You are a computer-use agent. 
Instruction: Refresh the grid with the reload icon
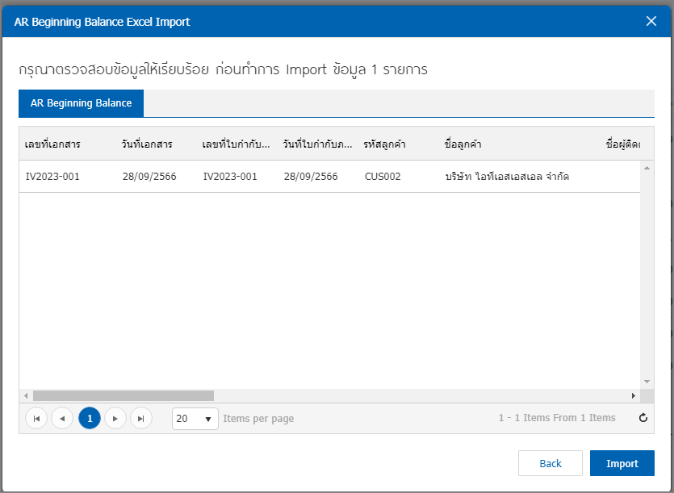(x=643, y=418)
